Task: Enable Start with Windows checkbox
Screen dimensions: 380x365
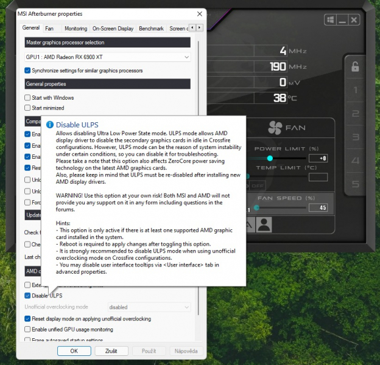Action: [27, 97]
